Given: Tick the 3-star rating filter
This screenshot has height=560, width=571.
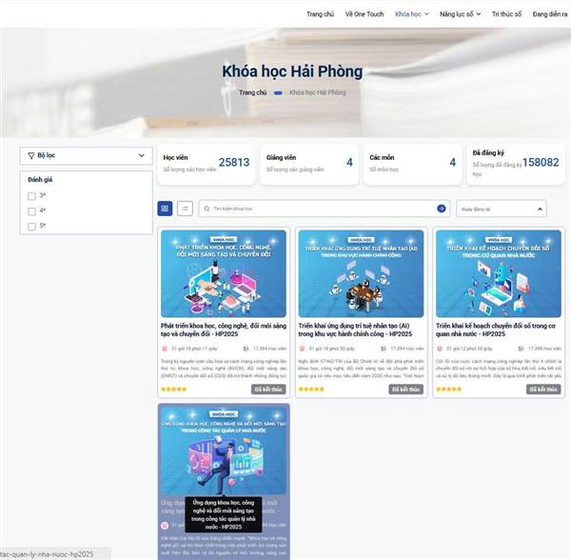Looking at the screenshot, I should point(31,196).
